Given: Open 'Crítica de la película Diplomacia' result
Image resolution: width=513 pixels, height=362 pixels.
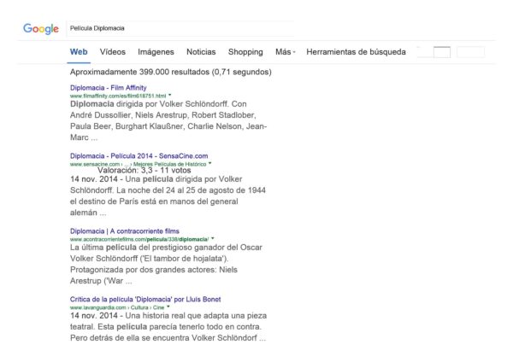Looking at the screenshot, I should pyautogui.click(x=145, y=299).
